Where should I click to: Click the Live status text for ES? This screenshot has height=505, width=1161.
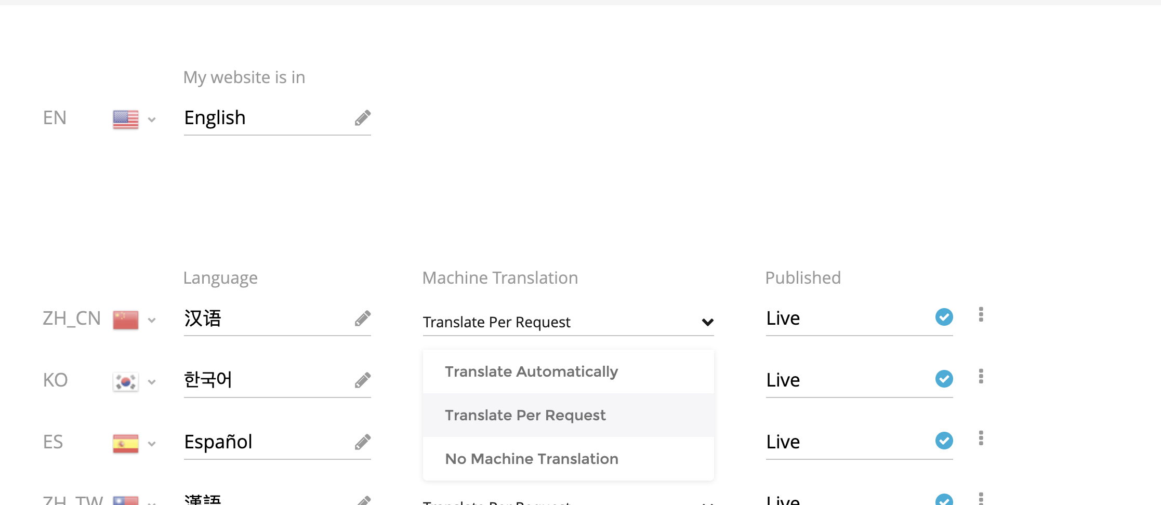coord(783,442)
